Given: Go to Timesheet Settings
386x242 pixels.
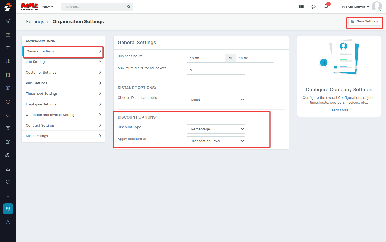Looking at the screenshot, I should coord(63,94).
